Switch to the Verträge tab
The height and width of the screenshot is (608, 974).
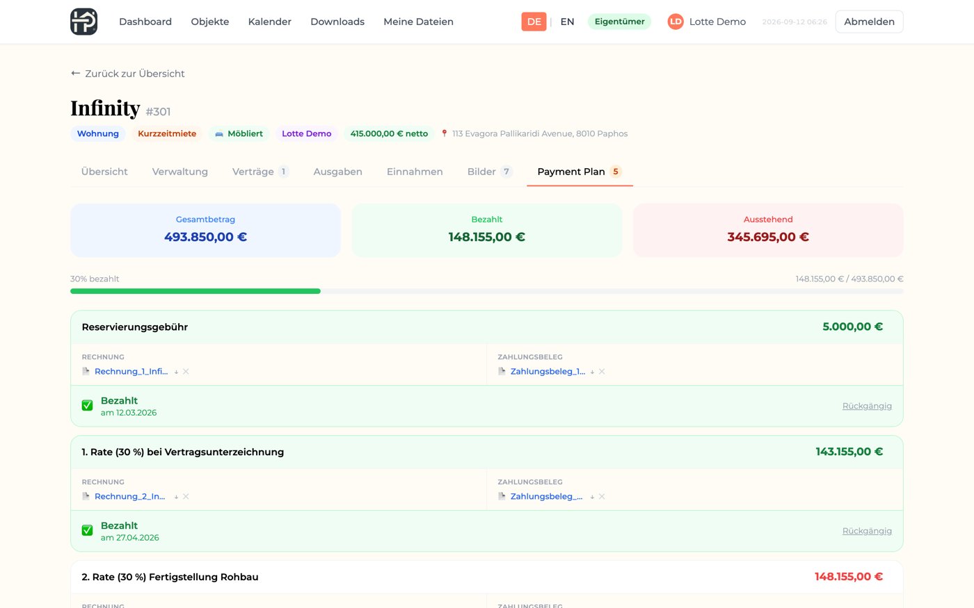point(260,172)
